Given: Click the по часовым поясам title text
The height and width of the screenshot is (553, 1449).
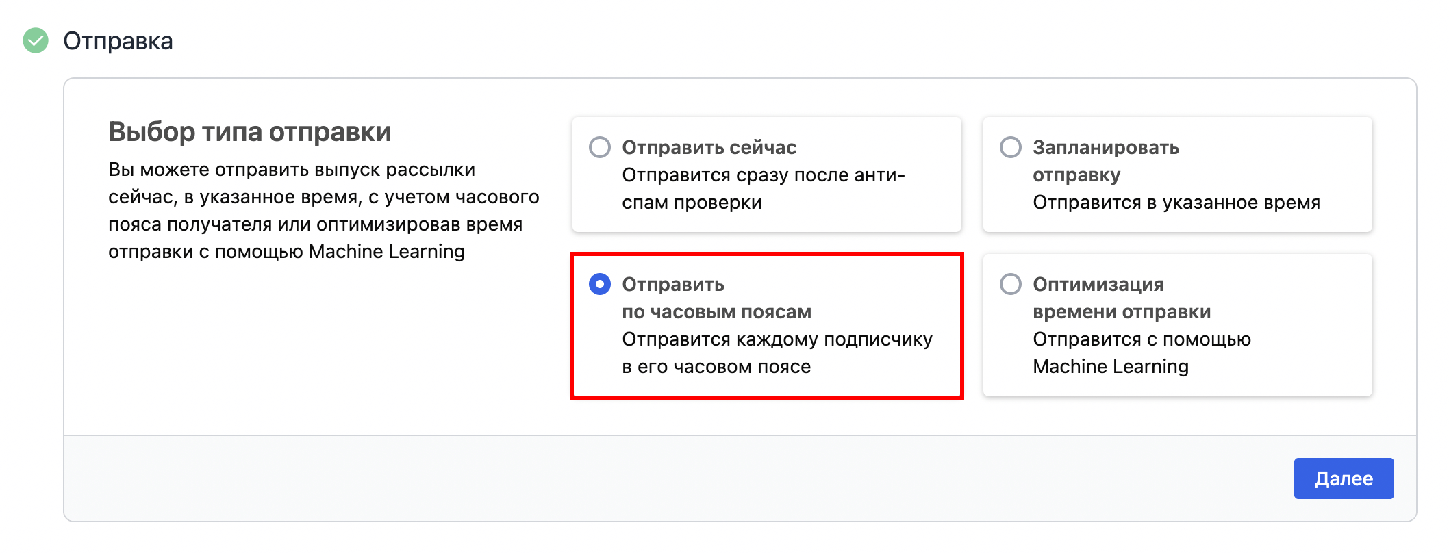Looking at the screenshot, I should 716,312.
